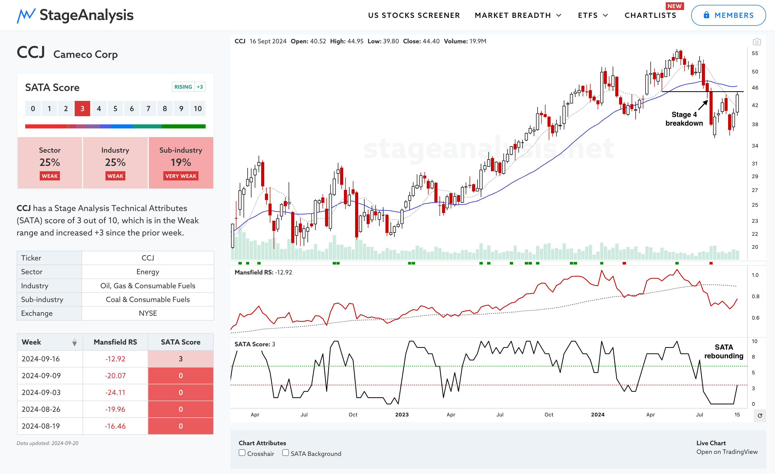Click the SATA rebounding annotation
The image size is (775, 474).
pos(724,351)
